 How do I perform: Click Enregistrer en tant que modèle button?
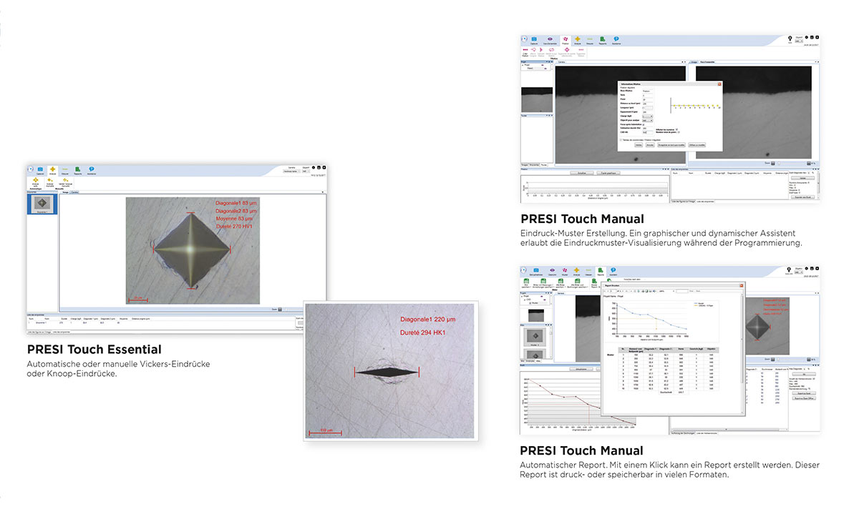coord(671,145)
